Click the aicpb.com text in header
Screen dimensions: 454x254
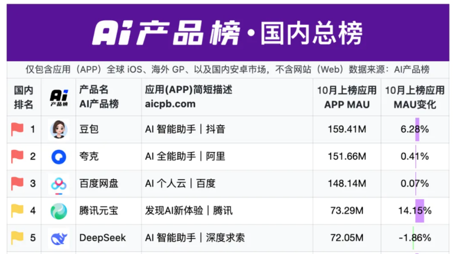(x=170, y=104)
